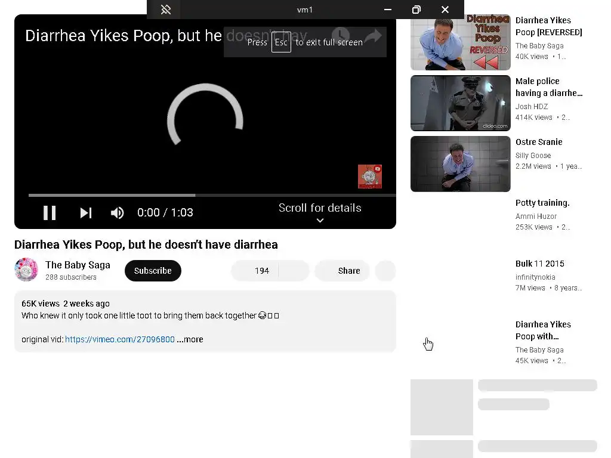
Task: Click the round more-actions button beside Share
Action: 385,271
